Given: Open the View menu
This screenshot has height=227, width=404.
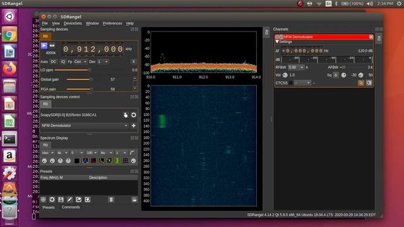Looking at the screenshot, I should [x=56, y=23].
